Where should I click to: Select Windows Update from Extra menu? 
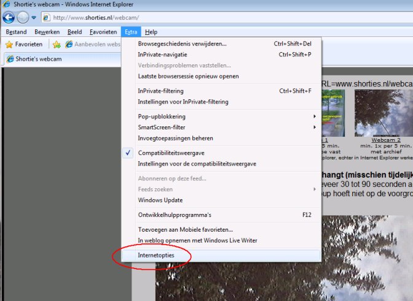[221, 200]
